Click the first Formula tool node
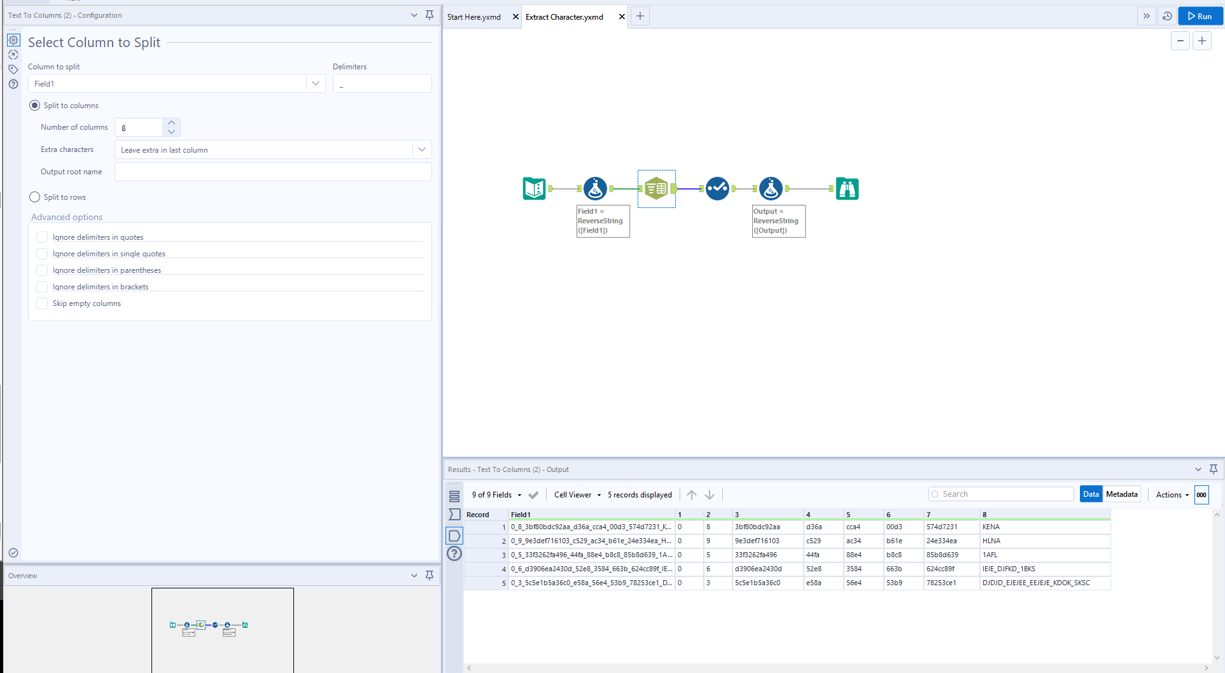 (595, 189)
